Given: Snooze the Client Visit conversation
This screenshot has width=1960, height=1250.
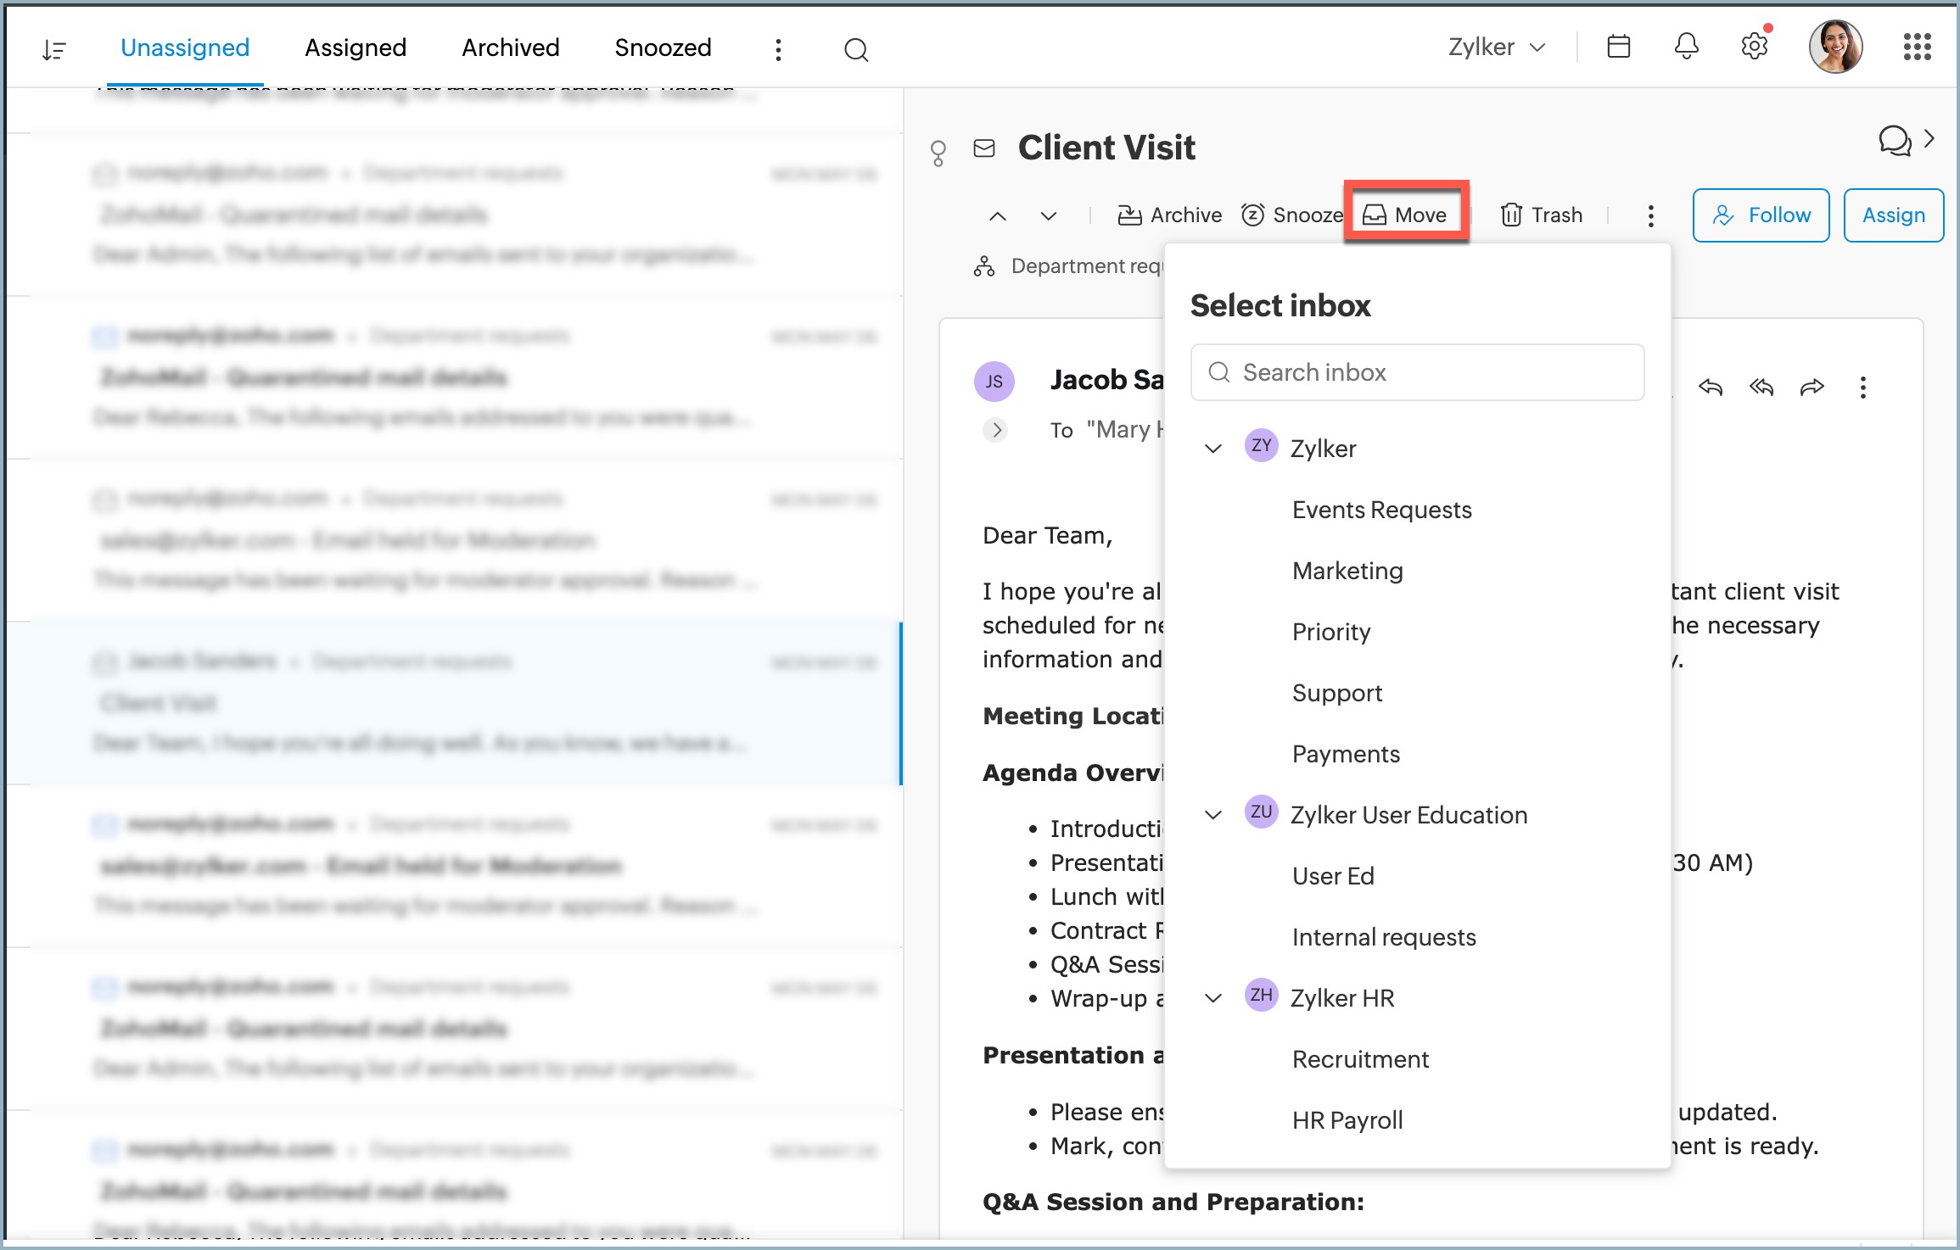Looking at the screenshot, I should click(1291, 215).
